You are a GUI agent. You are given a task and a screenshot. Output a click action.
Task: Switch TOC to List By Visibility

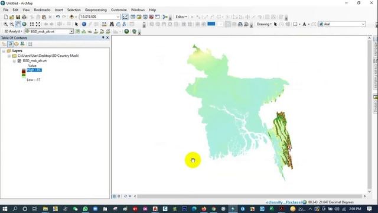point(17,44)
